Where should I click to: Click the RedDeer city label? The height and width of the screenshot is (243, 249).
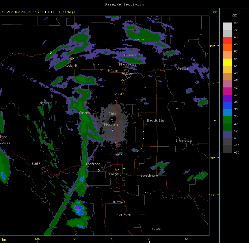tap(127, 74)
